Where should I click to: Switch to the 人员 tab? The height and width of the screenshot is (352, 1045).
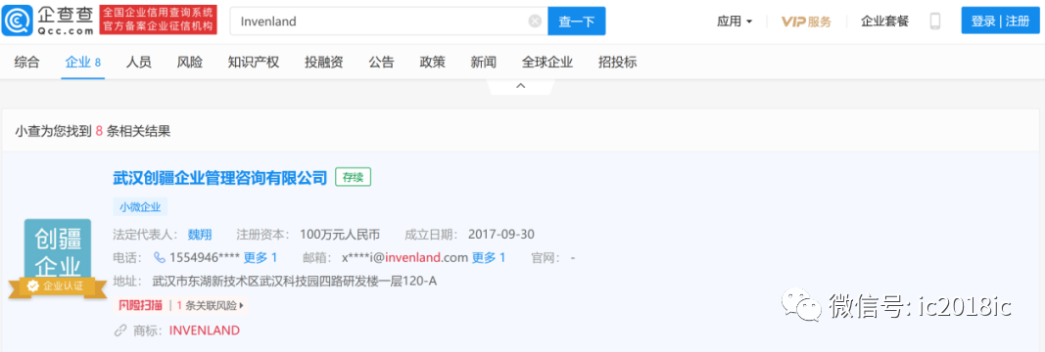tap(139, 63)
